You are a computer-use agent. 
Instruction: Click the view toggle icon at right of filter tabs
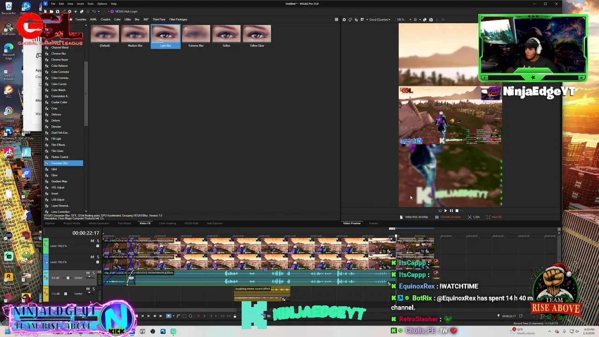click(336, 20)
